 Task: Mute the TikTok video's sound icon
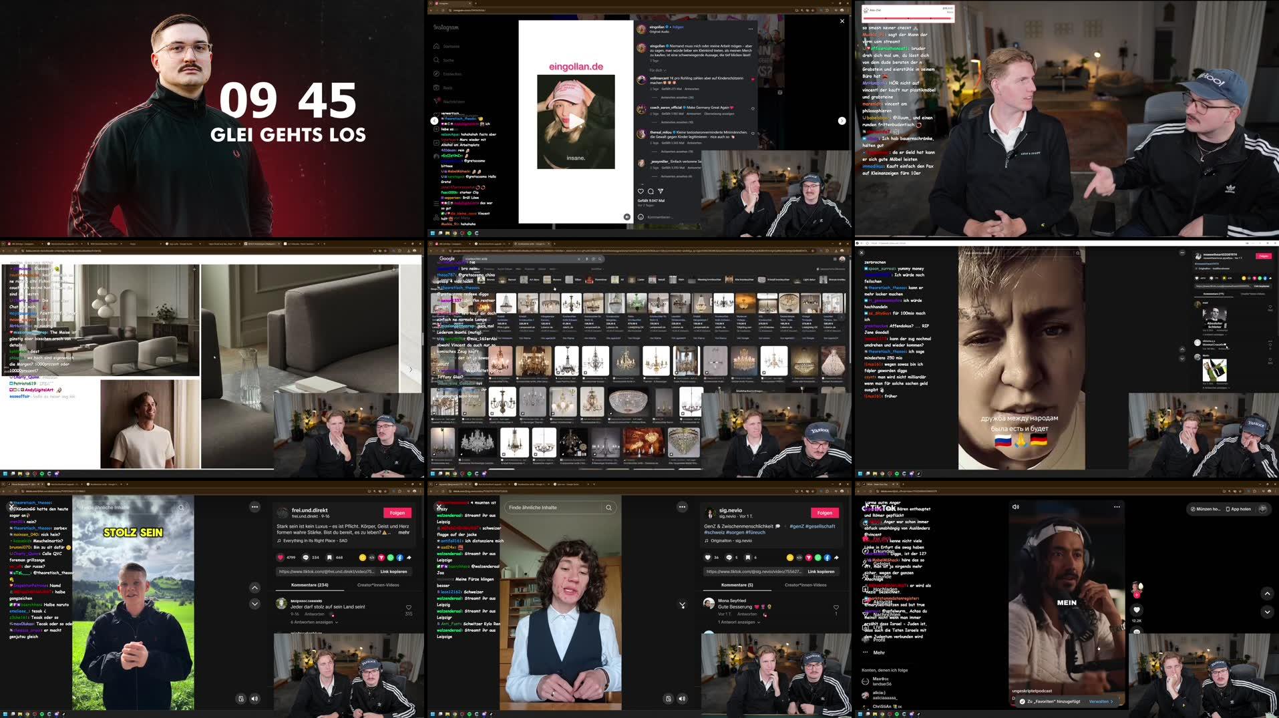tap(682, 699)
